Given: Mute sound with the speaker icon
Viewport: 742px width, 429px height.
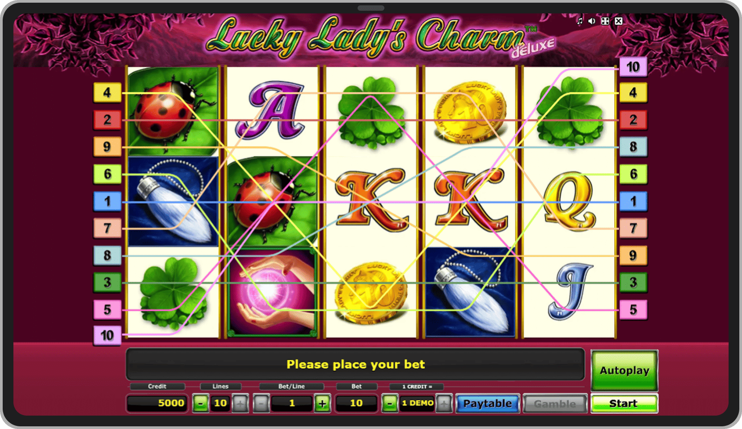Looking at the screenshot, I should pos(592,21).
